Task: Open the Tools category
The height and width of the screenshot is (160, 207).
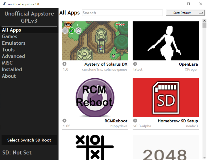Action: [x=29, y=50]
